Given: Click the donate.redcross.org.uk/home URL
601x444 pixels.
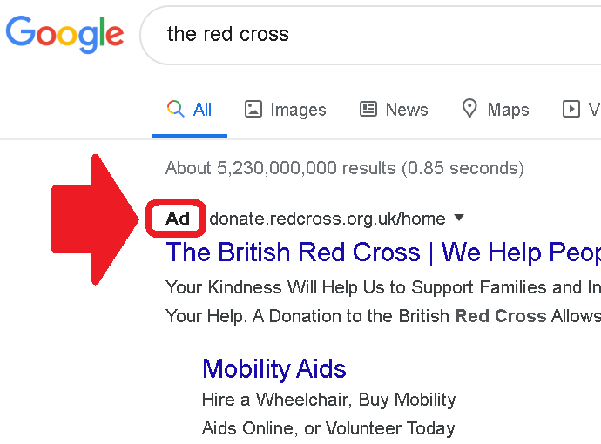Looking at the screenshot, I should (328, 219).
